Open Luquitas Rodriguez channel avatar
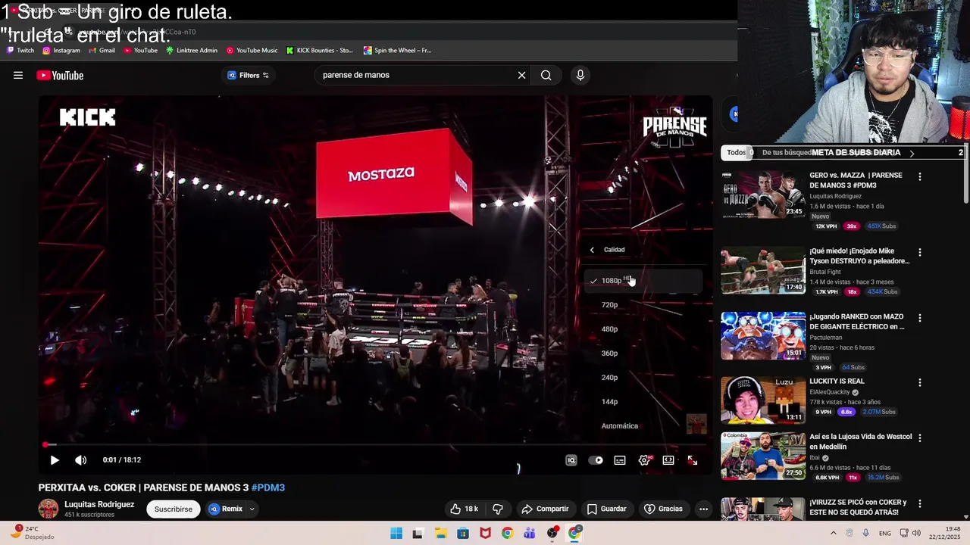 pos(48,509)
